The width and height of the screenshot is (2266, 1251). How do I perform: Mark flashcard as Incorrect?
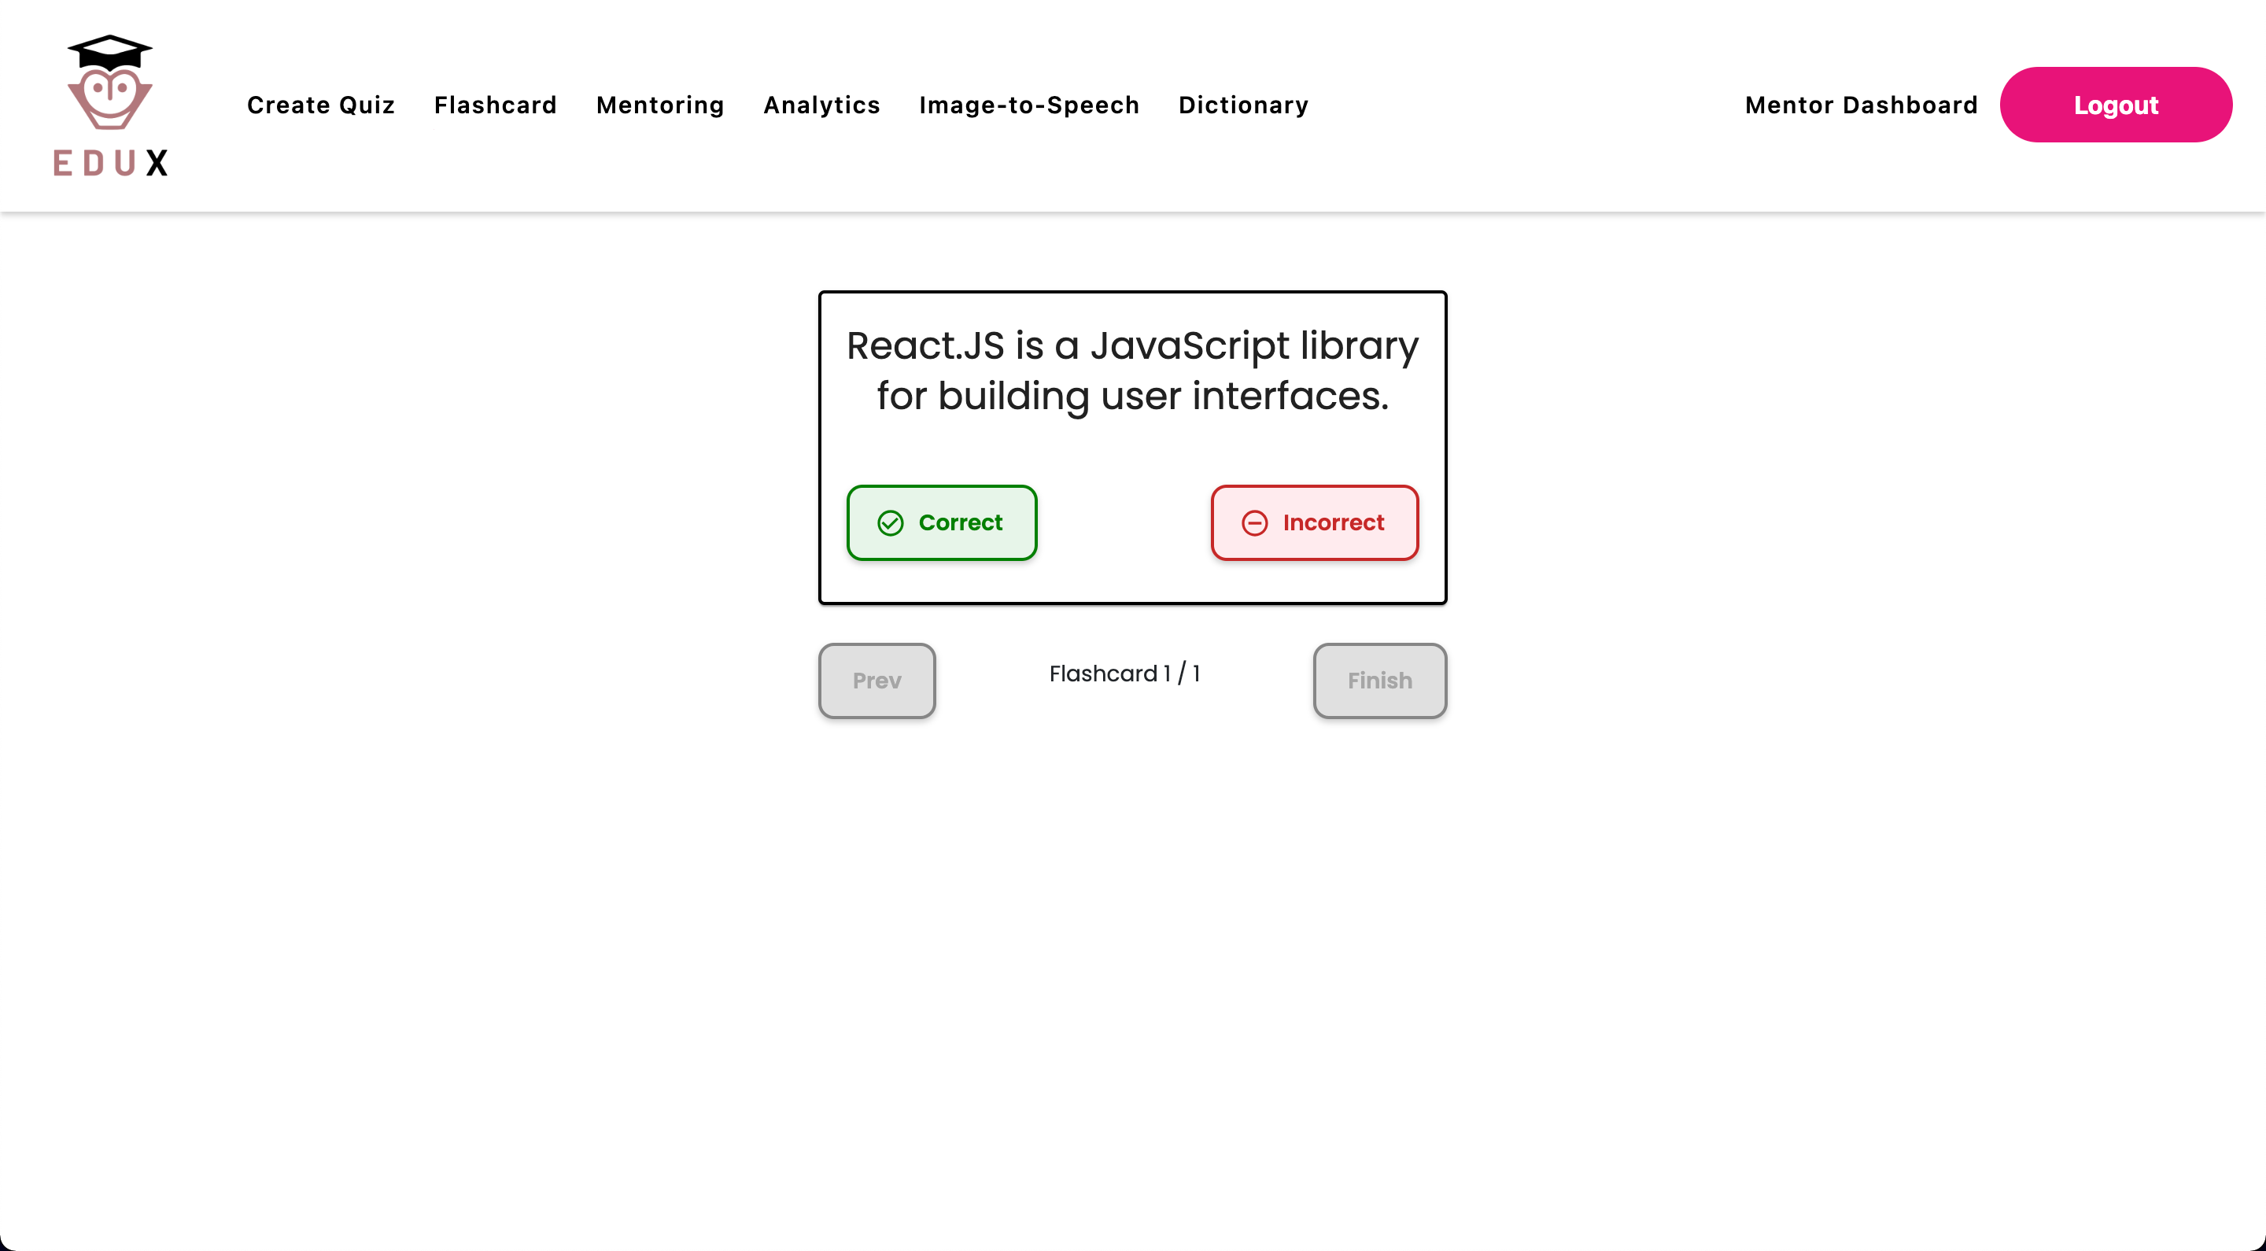tap(1314, 522)
